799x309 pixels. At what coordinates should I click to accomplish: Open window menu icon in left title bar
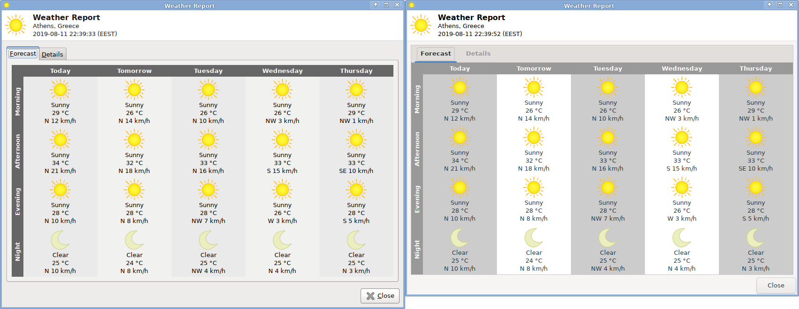[7, 5]
